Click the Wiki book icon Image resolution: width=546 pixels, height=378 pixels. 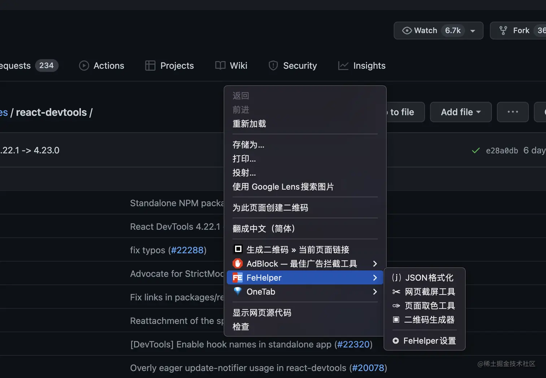point(220,65)
